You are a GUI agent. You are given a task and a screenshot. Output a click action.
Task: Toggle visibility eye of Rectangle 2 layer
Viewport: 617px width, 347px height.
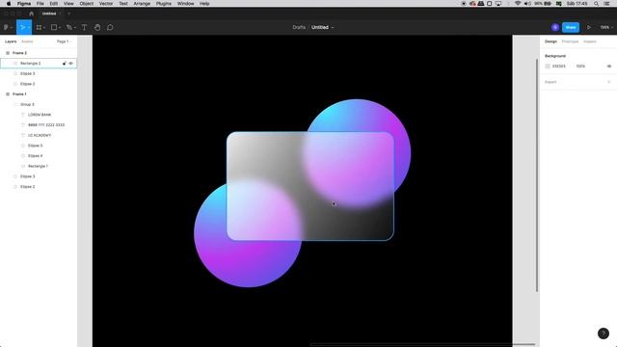(70, 64)
